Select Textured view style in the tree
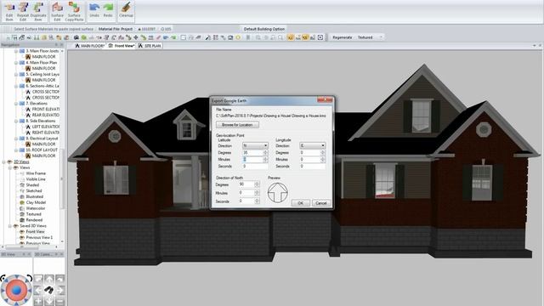 click(x=33, y=214)
